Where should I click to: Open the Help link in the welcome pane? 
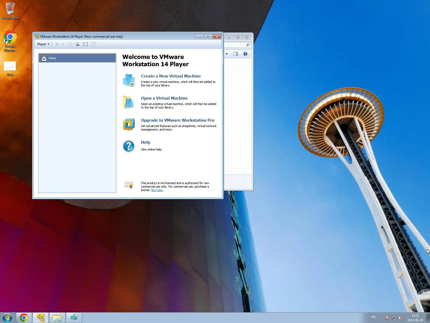pos(146,142)
